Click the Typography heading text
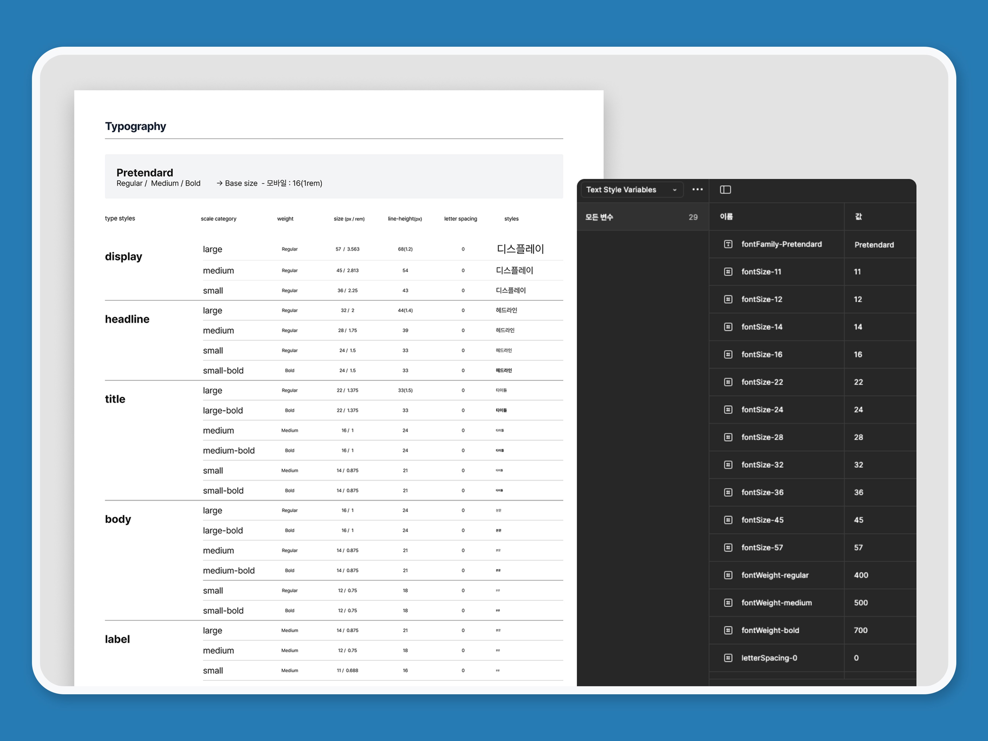Viewport: 988px width, 741px height. point(135,126)
